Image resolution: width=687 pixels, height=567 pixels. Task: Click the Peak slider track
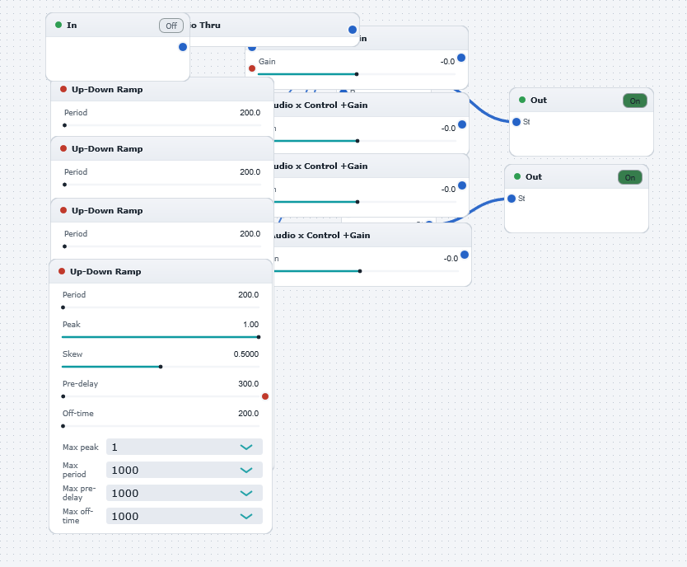click(161, 337)
